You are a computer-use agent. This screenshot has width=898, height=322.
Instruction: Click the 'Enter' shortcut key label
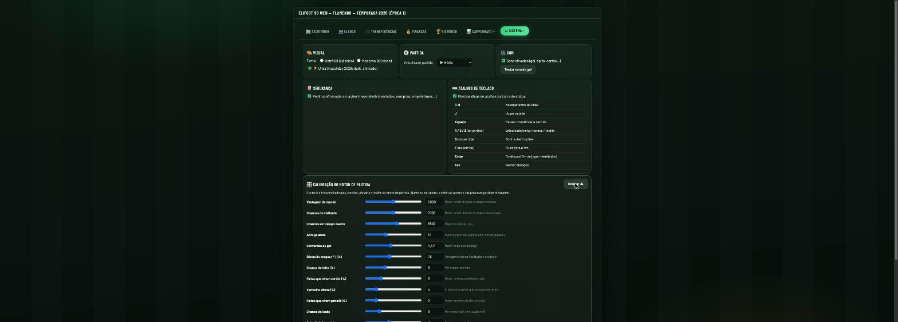pos(459,156)
